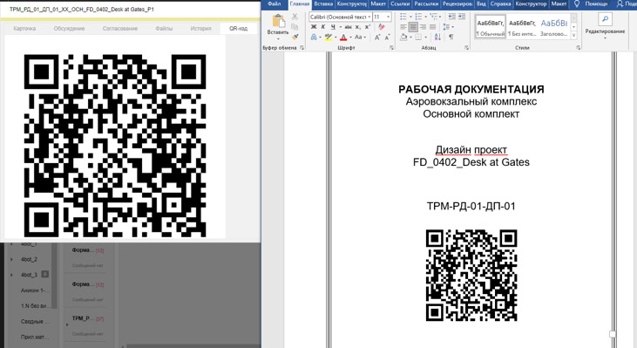Expand the 4bot_3 tree node
Image resolution: width=637 pixels, height=348 pixels.
click(11, 275)
